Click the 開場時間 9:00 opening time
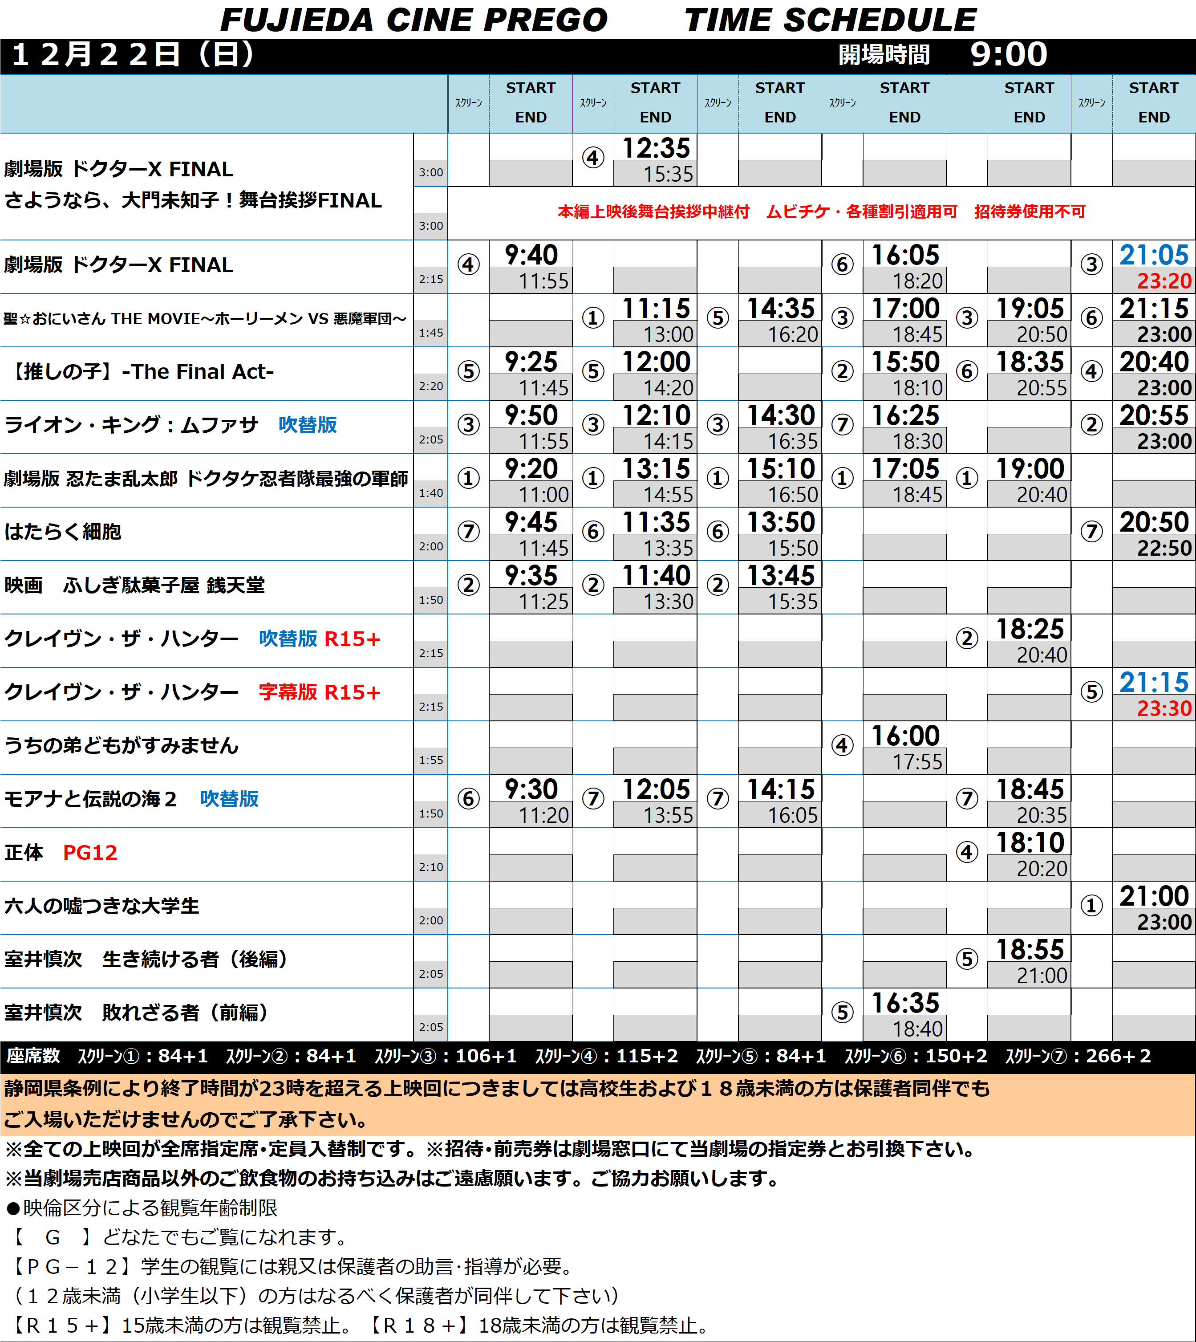Viewport: 1196px width, 1342px height. point(943,55)
